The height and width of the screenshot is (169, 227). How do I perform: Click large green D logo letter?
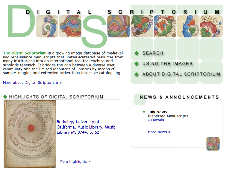point(21,21)
